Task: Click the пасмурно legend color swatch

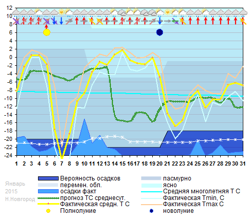Action: click(151, 178)
